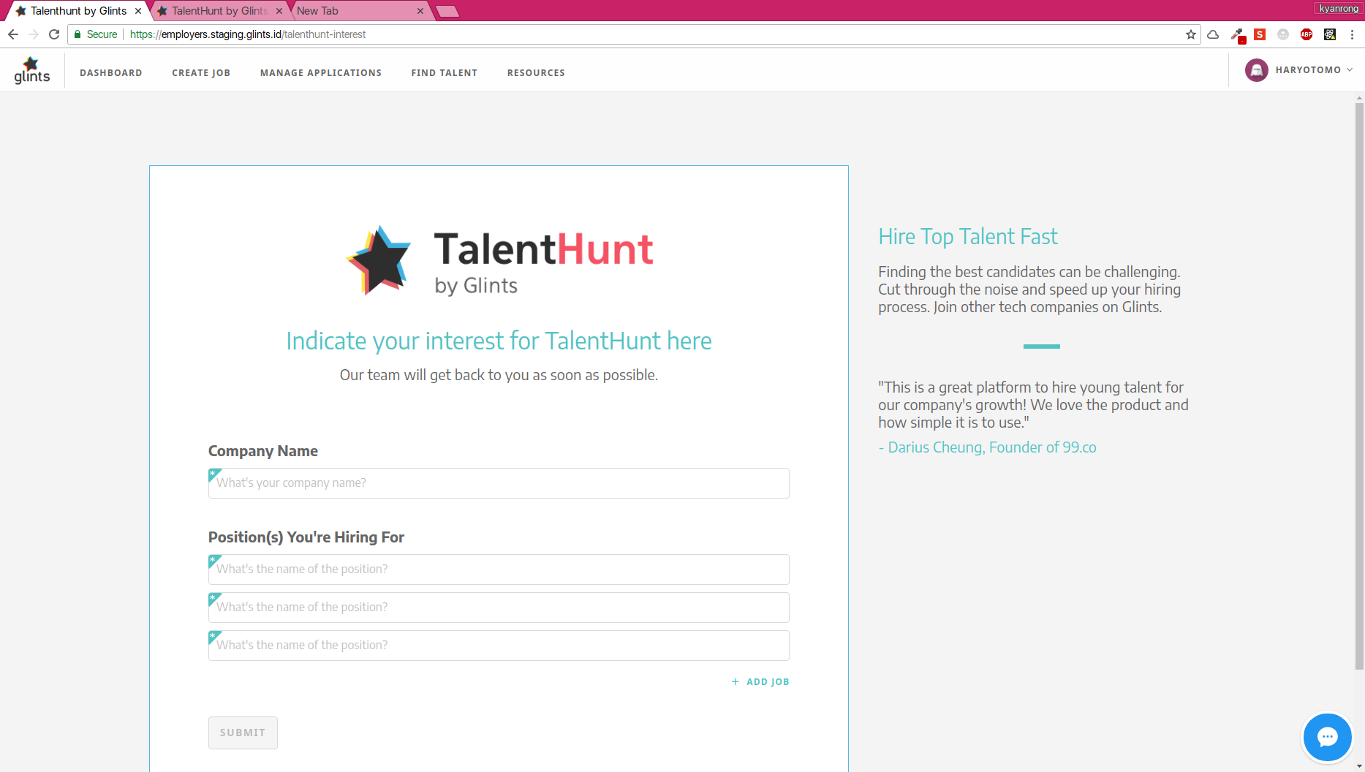1365x772 pixels.
Task: Click the extension icon with yellow warning badge
Action: coord(1329,34)
